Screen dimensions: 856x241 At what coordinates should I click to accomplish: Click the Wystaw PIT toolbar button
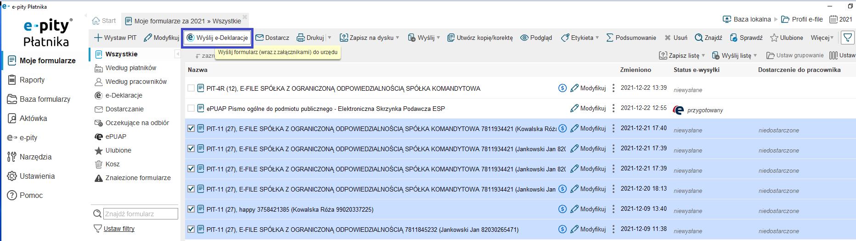point(115,38)
